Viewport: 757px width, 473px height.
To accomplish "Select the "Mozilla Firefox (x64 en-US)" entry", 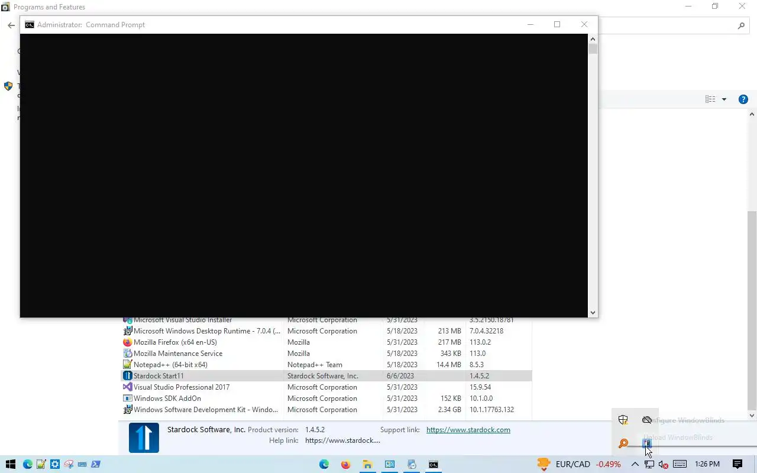I will click(175, 342).
